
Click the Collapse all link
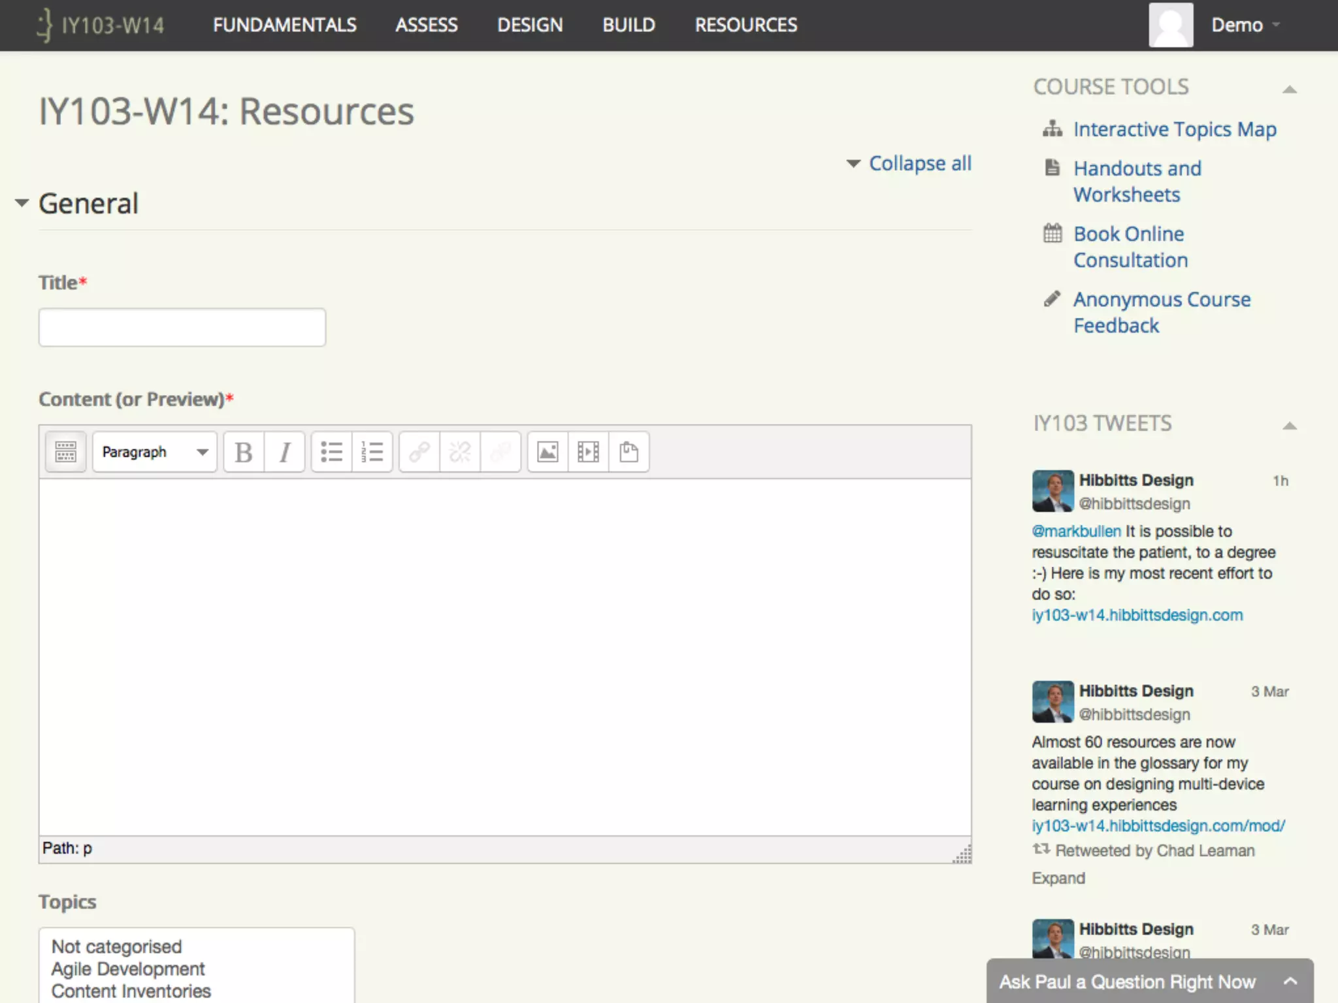pyautogui.click(x=919, y=163)
